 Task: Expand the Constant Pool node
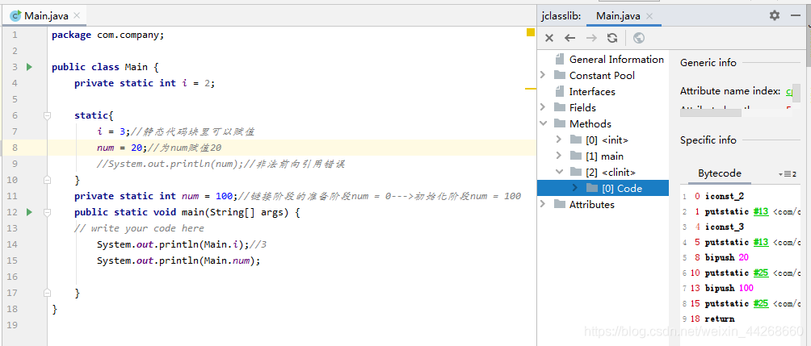tap(543, 75)
